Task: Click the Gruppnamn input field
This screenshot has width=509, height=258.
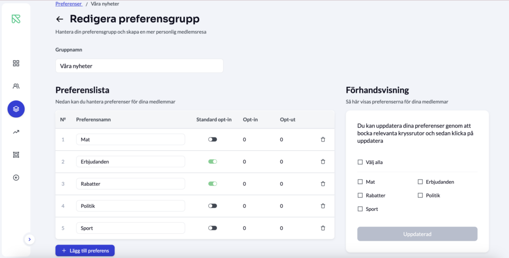Action: (x=139, y=66)
